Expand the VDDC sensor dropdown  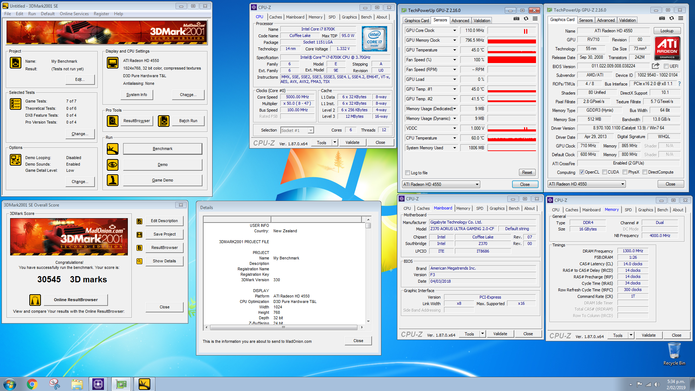tap(455, 128)
